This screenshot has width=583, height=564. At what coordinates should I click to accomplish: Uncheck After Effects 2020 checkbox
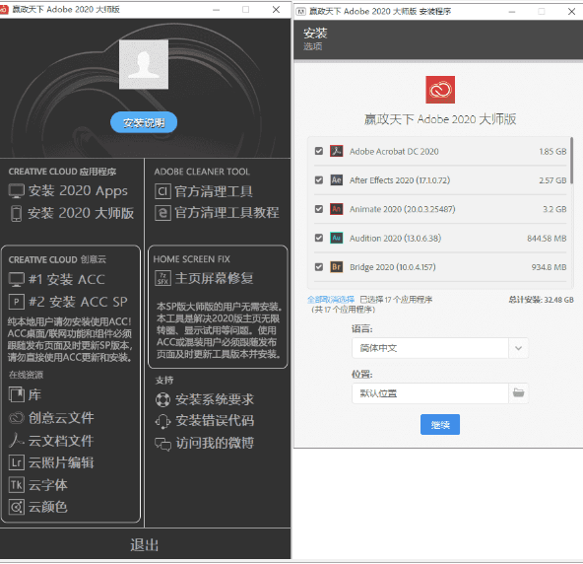click(319, 179)
